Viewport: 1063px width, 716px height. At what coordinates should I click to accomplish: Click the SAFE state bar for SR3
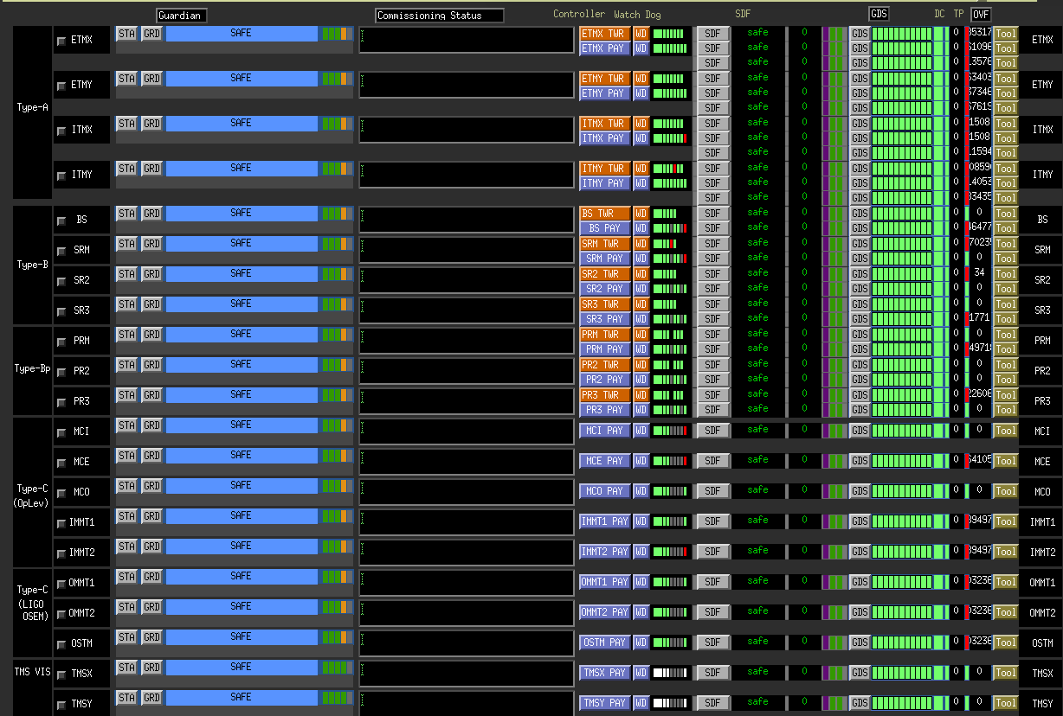pos(242,304)
